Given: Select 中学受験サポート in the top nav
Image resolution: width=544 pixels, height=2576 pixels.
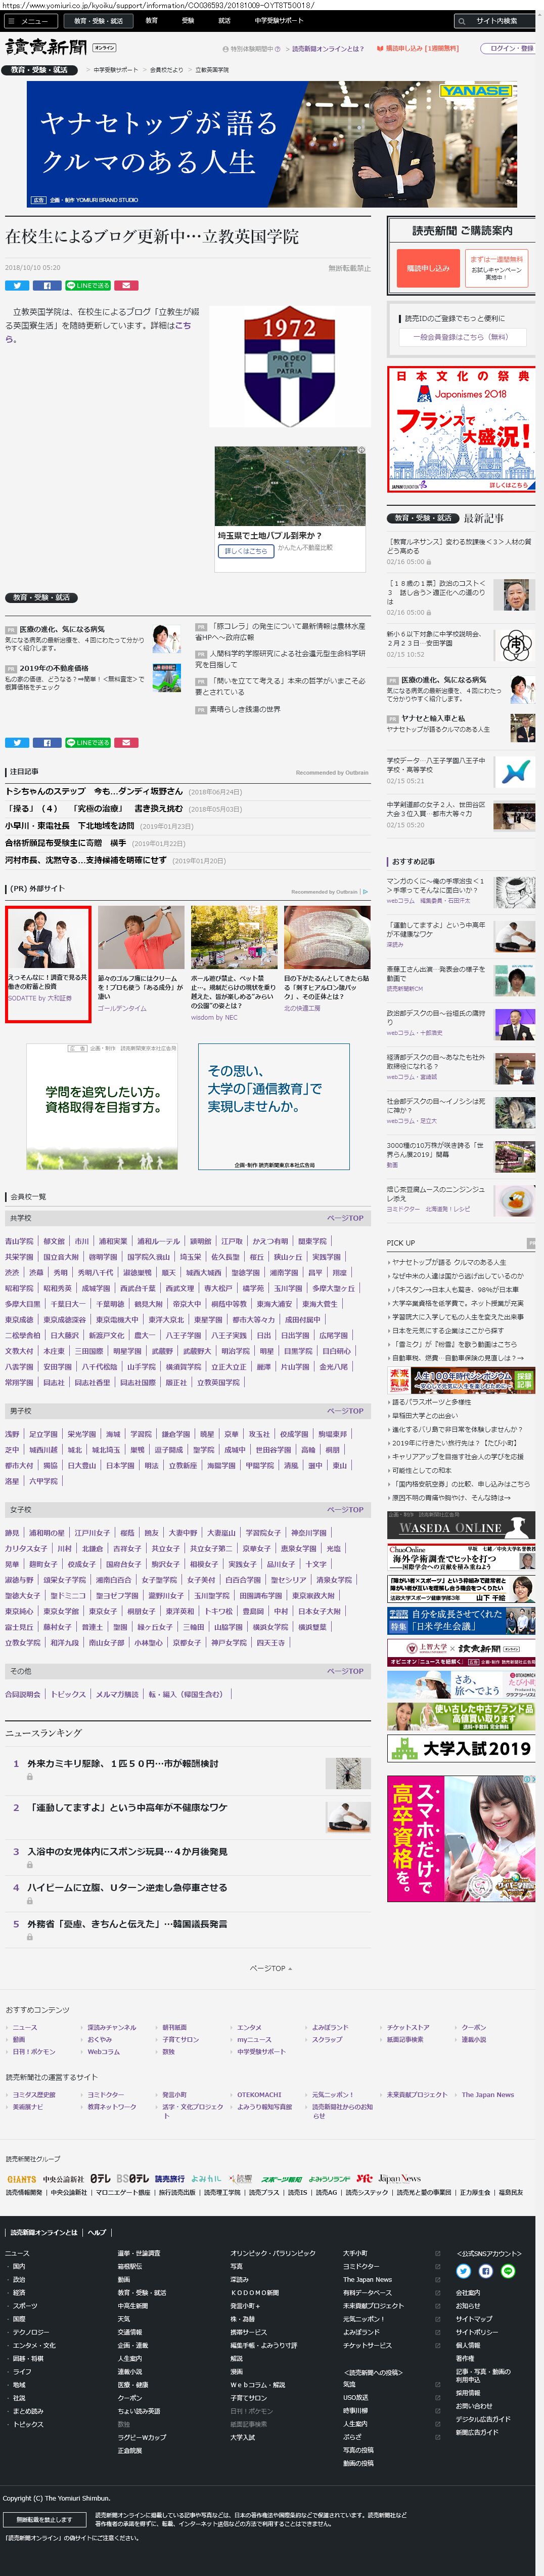Looking at the screenshot, I should coord(279,20).
